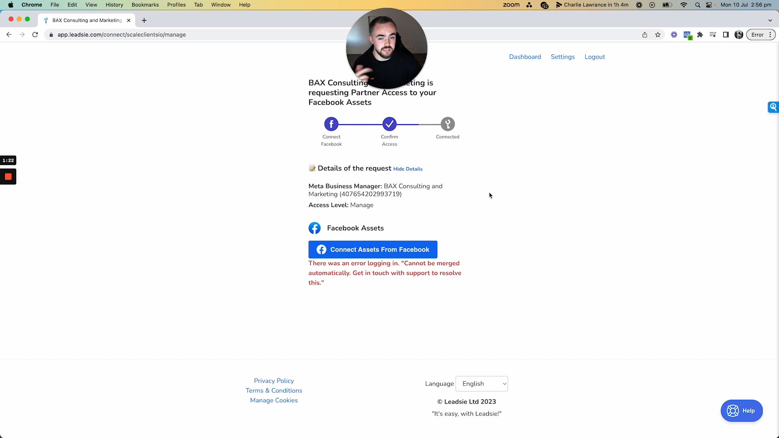Open the History menu
This screenshot has height=438, width=779.
click(x=114, y=5)
